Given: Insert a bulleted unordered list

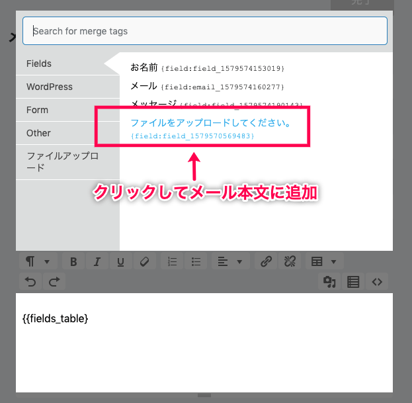Looking at the screenshot, I should point(196,261).
